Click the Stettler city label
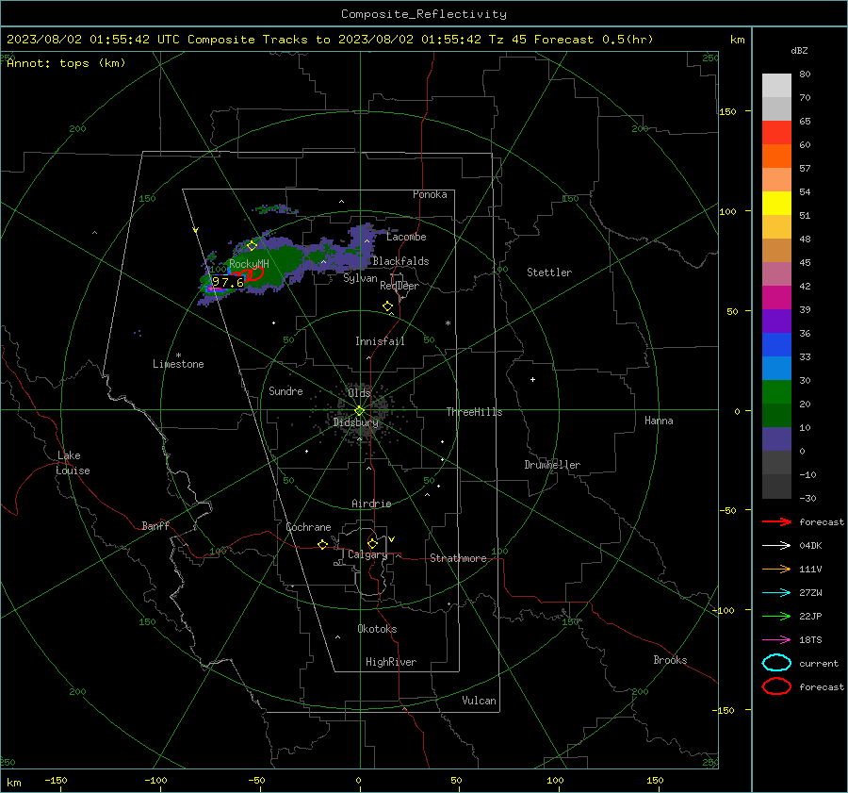This screenshot has height=793, width=848. pos(549,273)
